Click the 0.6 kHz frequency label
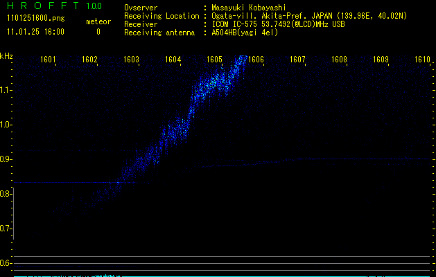The image size is (436, 277). point(6,263)
